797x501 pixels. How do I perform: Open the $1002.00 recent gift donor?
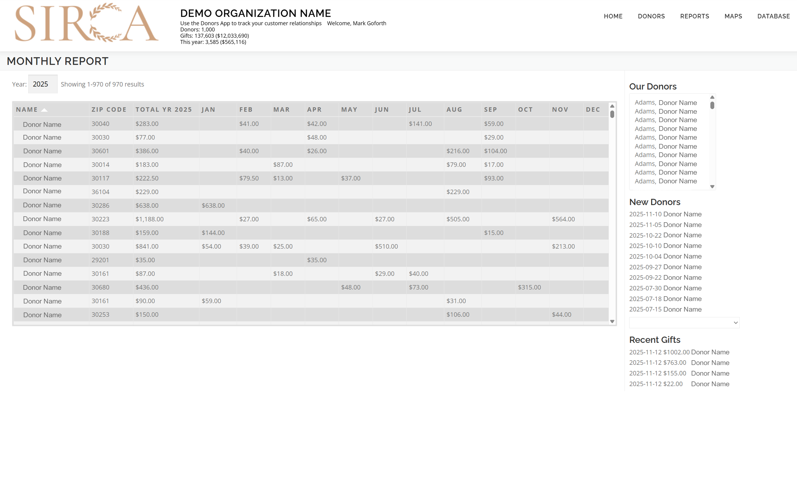coord(710,352)
